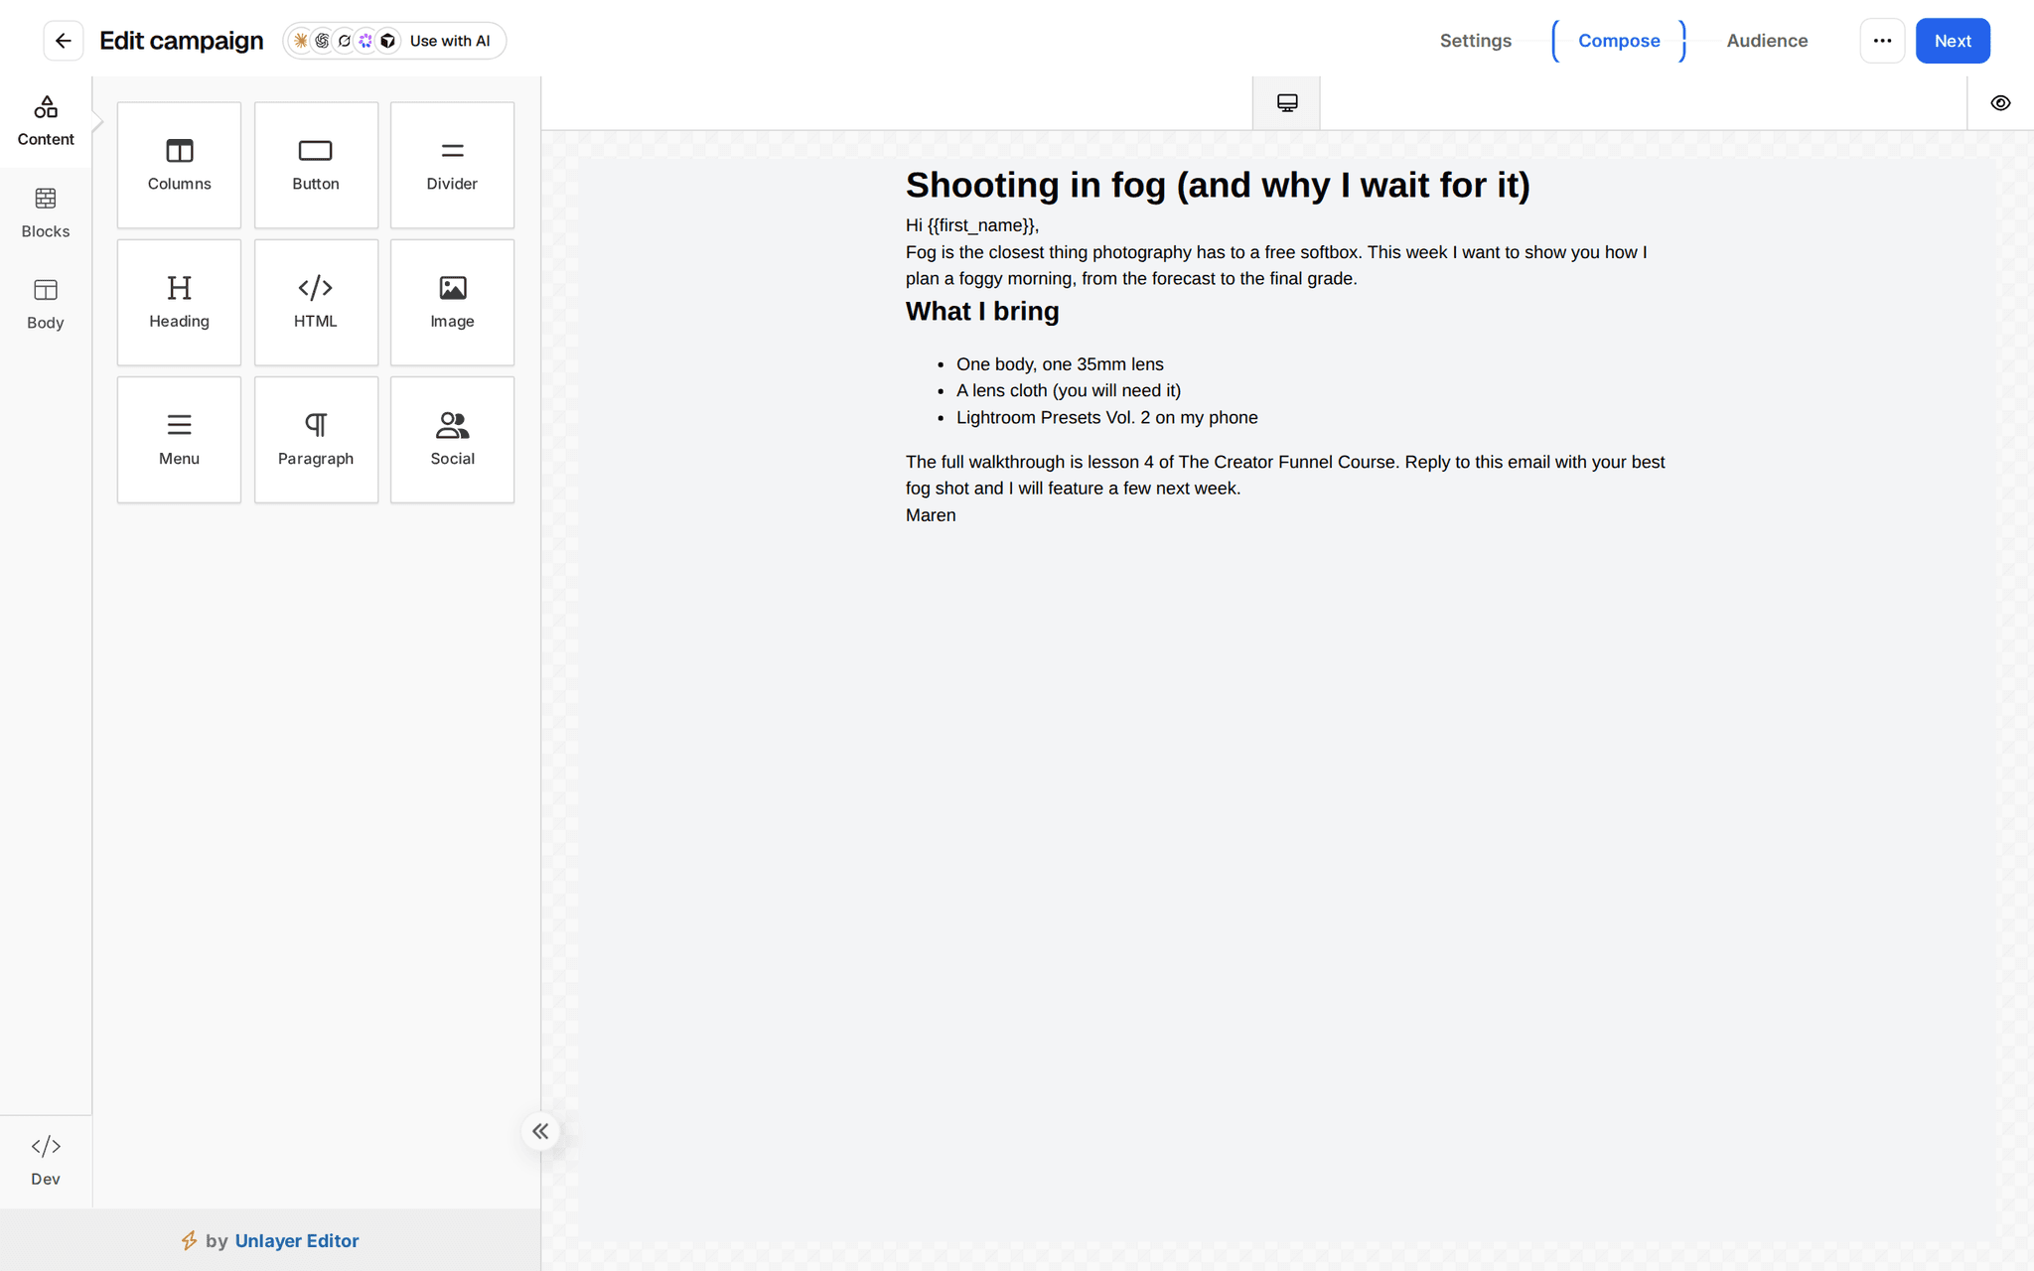Viewport: 2034px width, 1271px height.
Task: Click the 'The full walkthrough' paragraph
Action: [x=1285, y=475]
